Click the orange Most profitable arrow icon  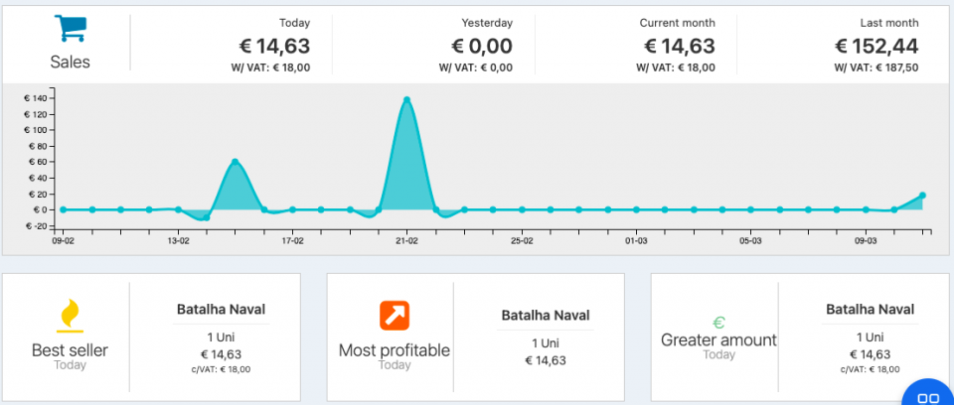[x=395, y=316]
